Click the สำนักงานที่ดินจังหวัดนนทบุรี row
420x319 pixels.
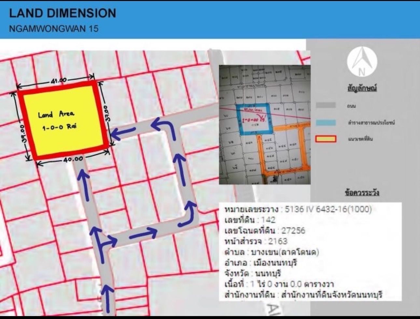[303, 295]
